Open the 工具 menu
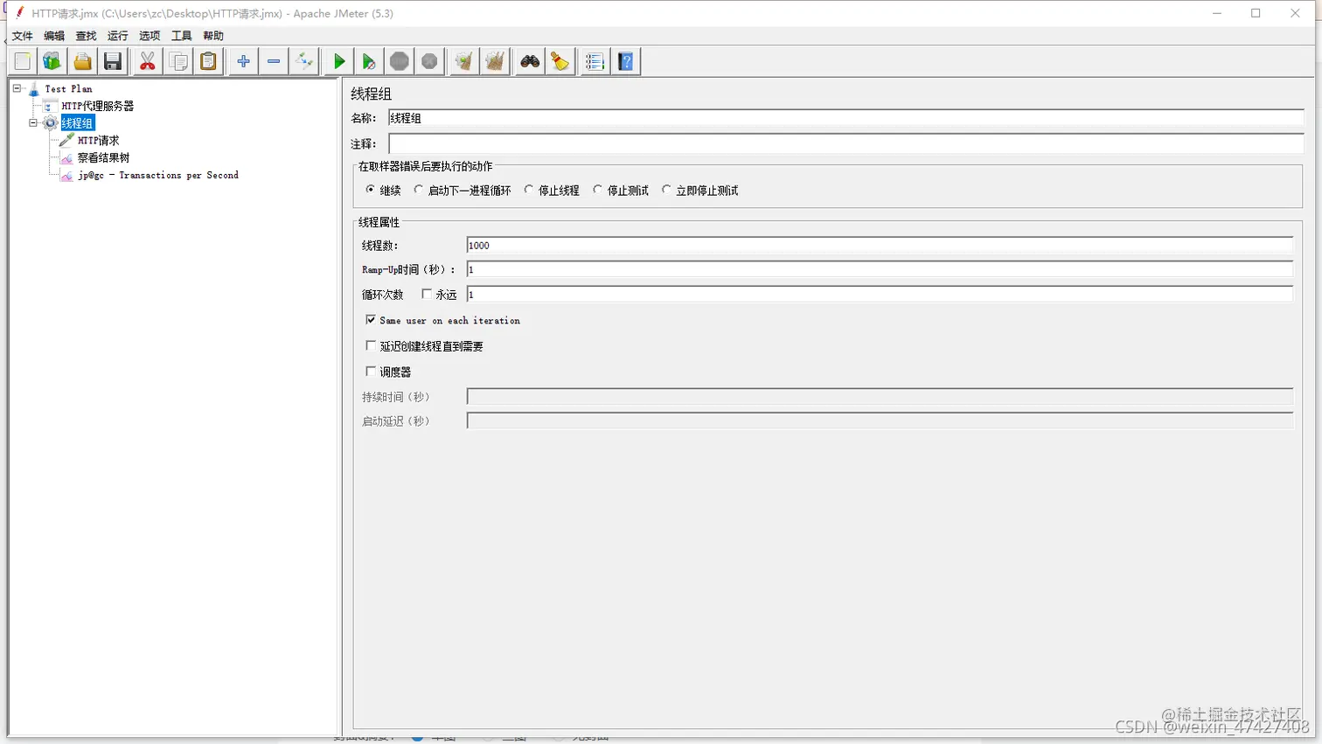 pyautogui.click(x=181, y=36)
